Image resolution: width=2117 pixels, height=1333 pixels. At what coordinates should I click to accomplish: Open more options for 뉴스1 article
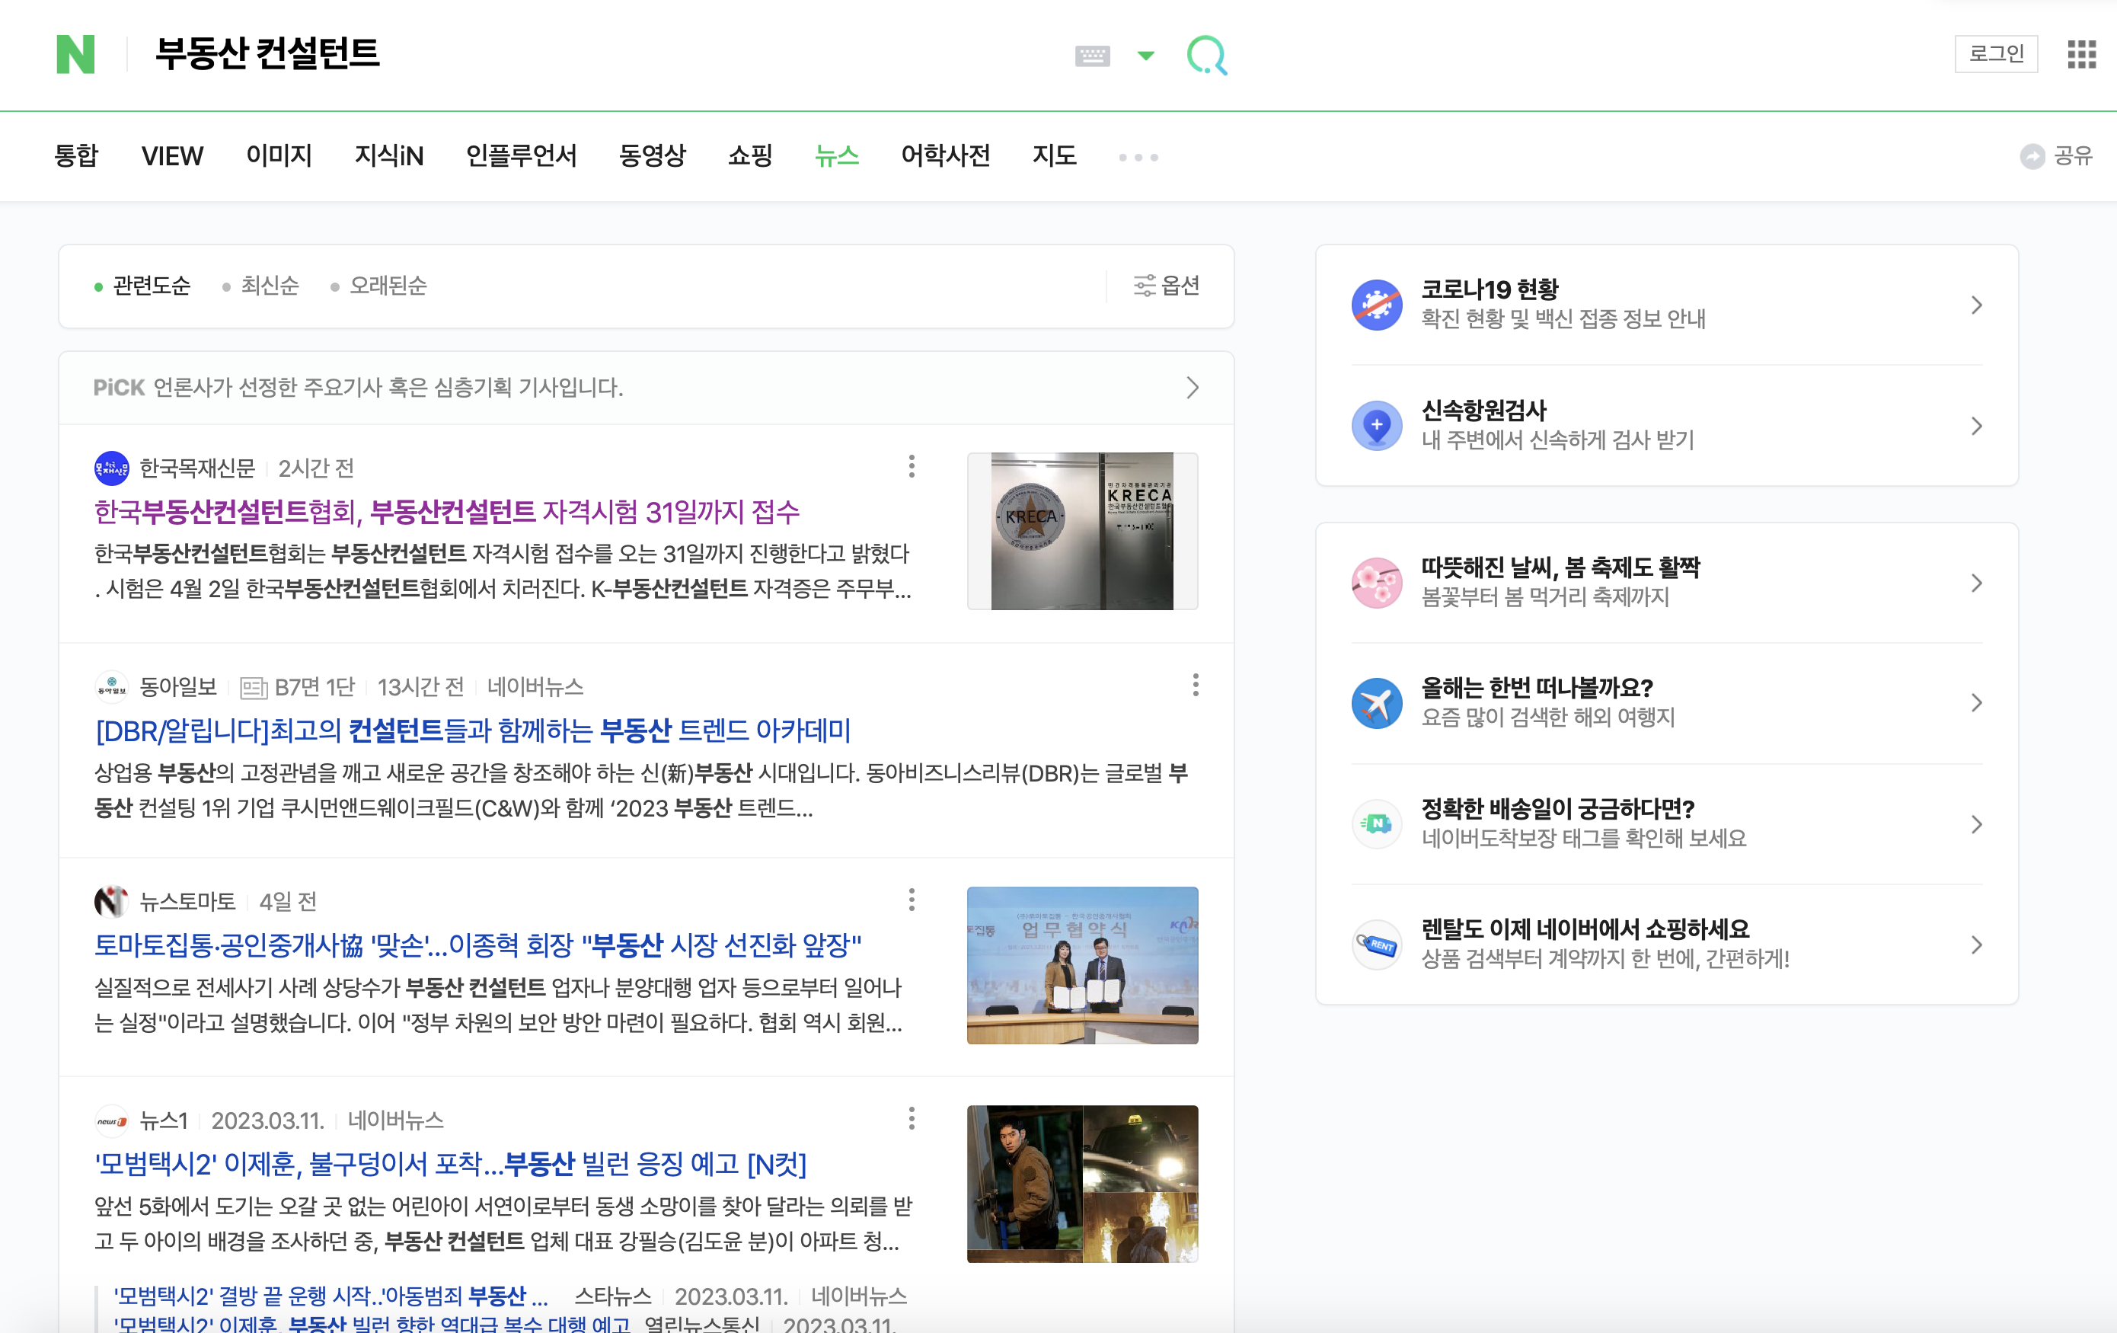tap(912, 1119)
